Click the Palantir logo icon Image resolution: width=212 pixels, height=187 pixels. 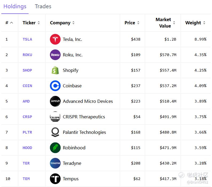point(55,132)
